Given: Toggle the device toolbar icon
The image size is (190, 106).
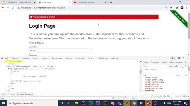Looking at the screenshot, I should tap(7, 58).
